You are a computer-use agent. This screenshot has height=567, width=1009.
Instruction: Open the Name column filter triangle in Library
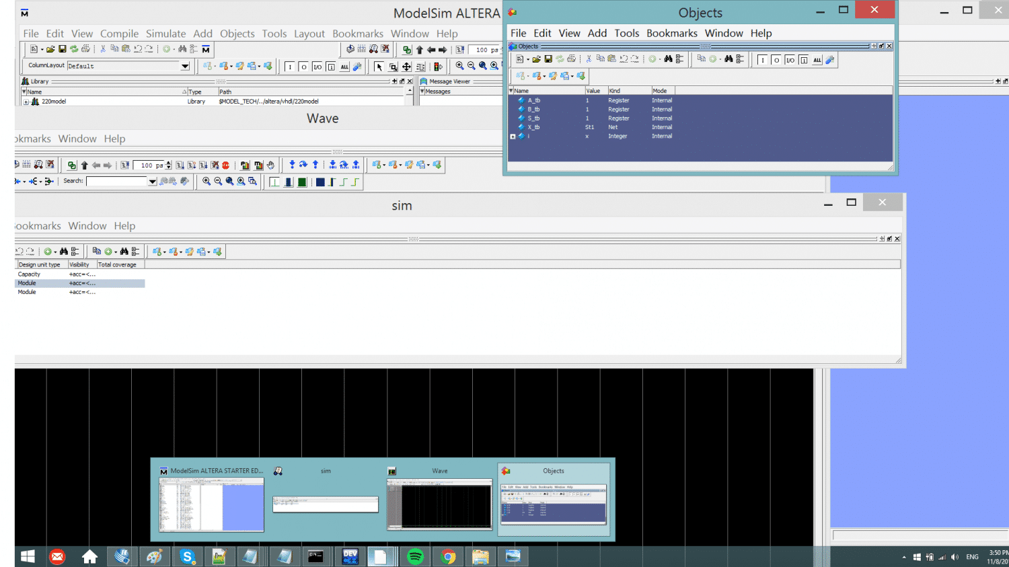[24, 91]
